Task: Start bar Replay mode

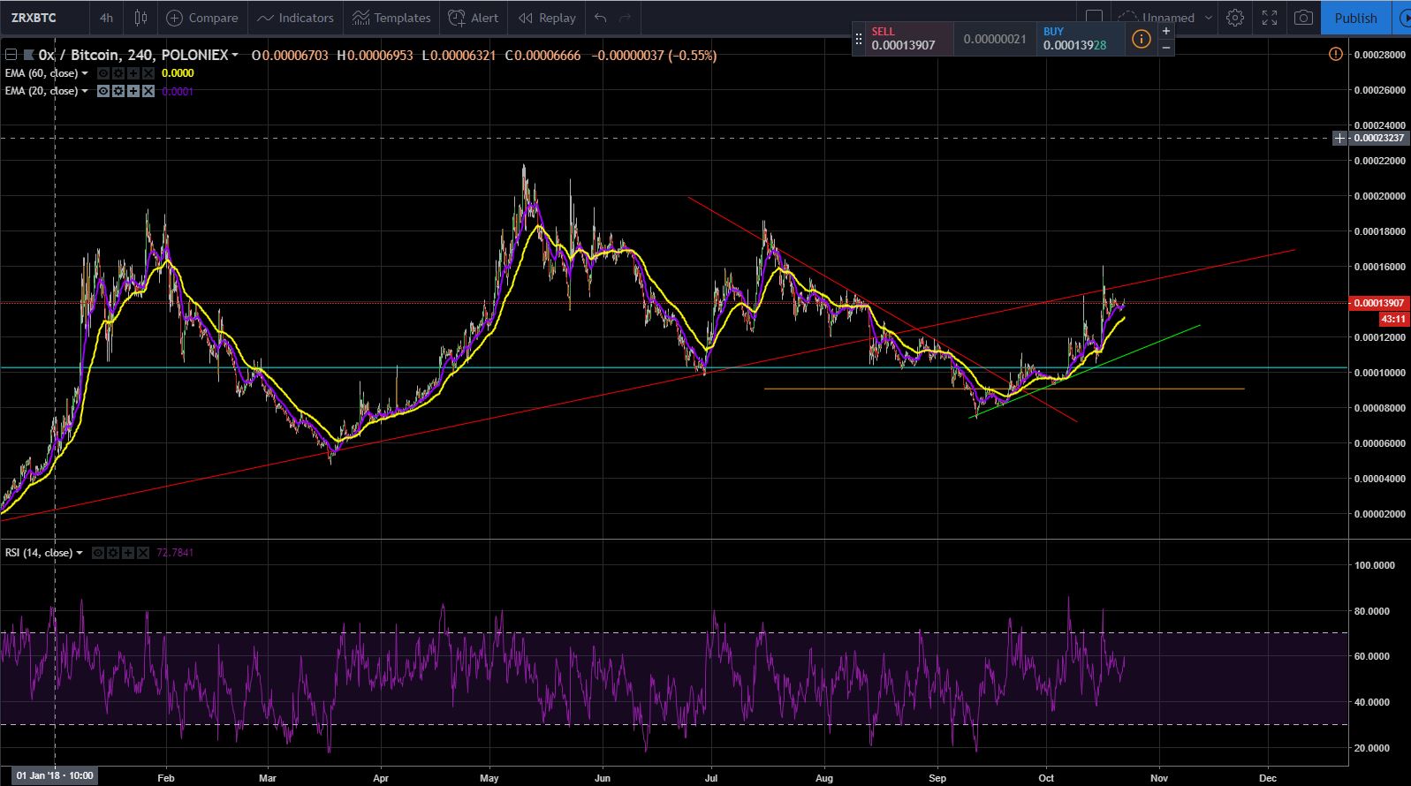Action: click(547, 18)
